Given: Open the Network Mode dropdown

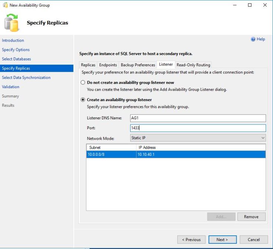Looking at the screenshot, I should pos(198,138).
